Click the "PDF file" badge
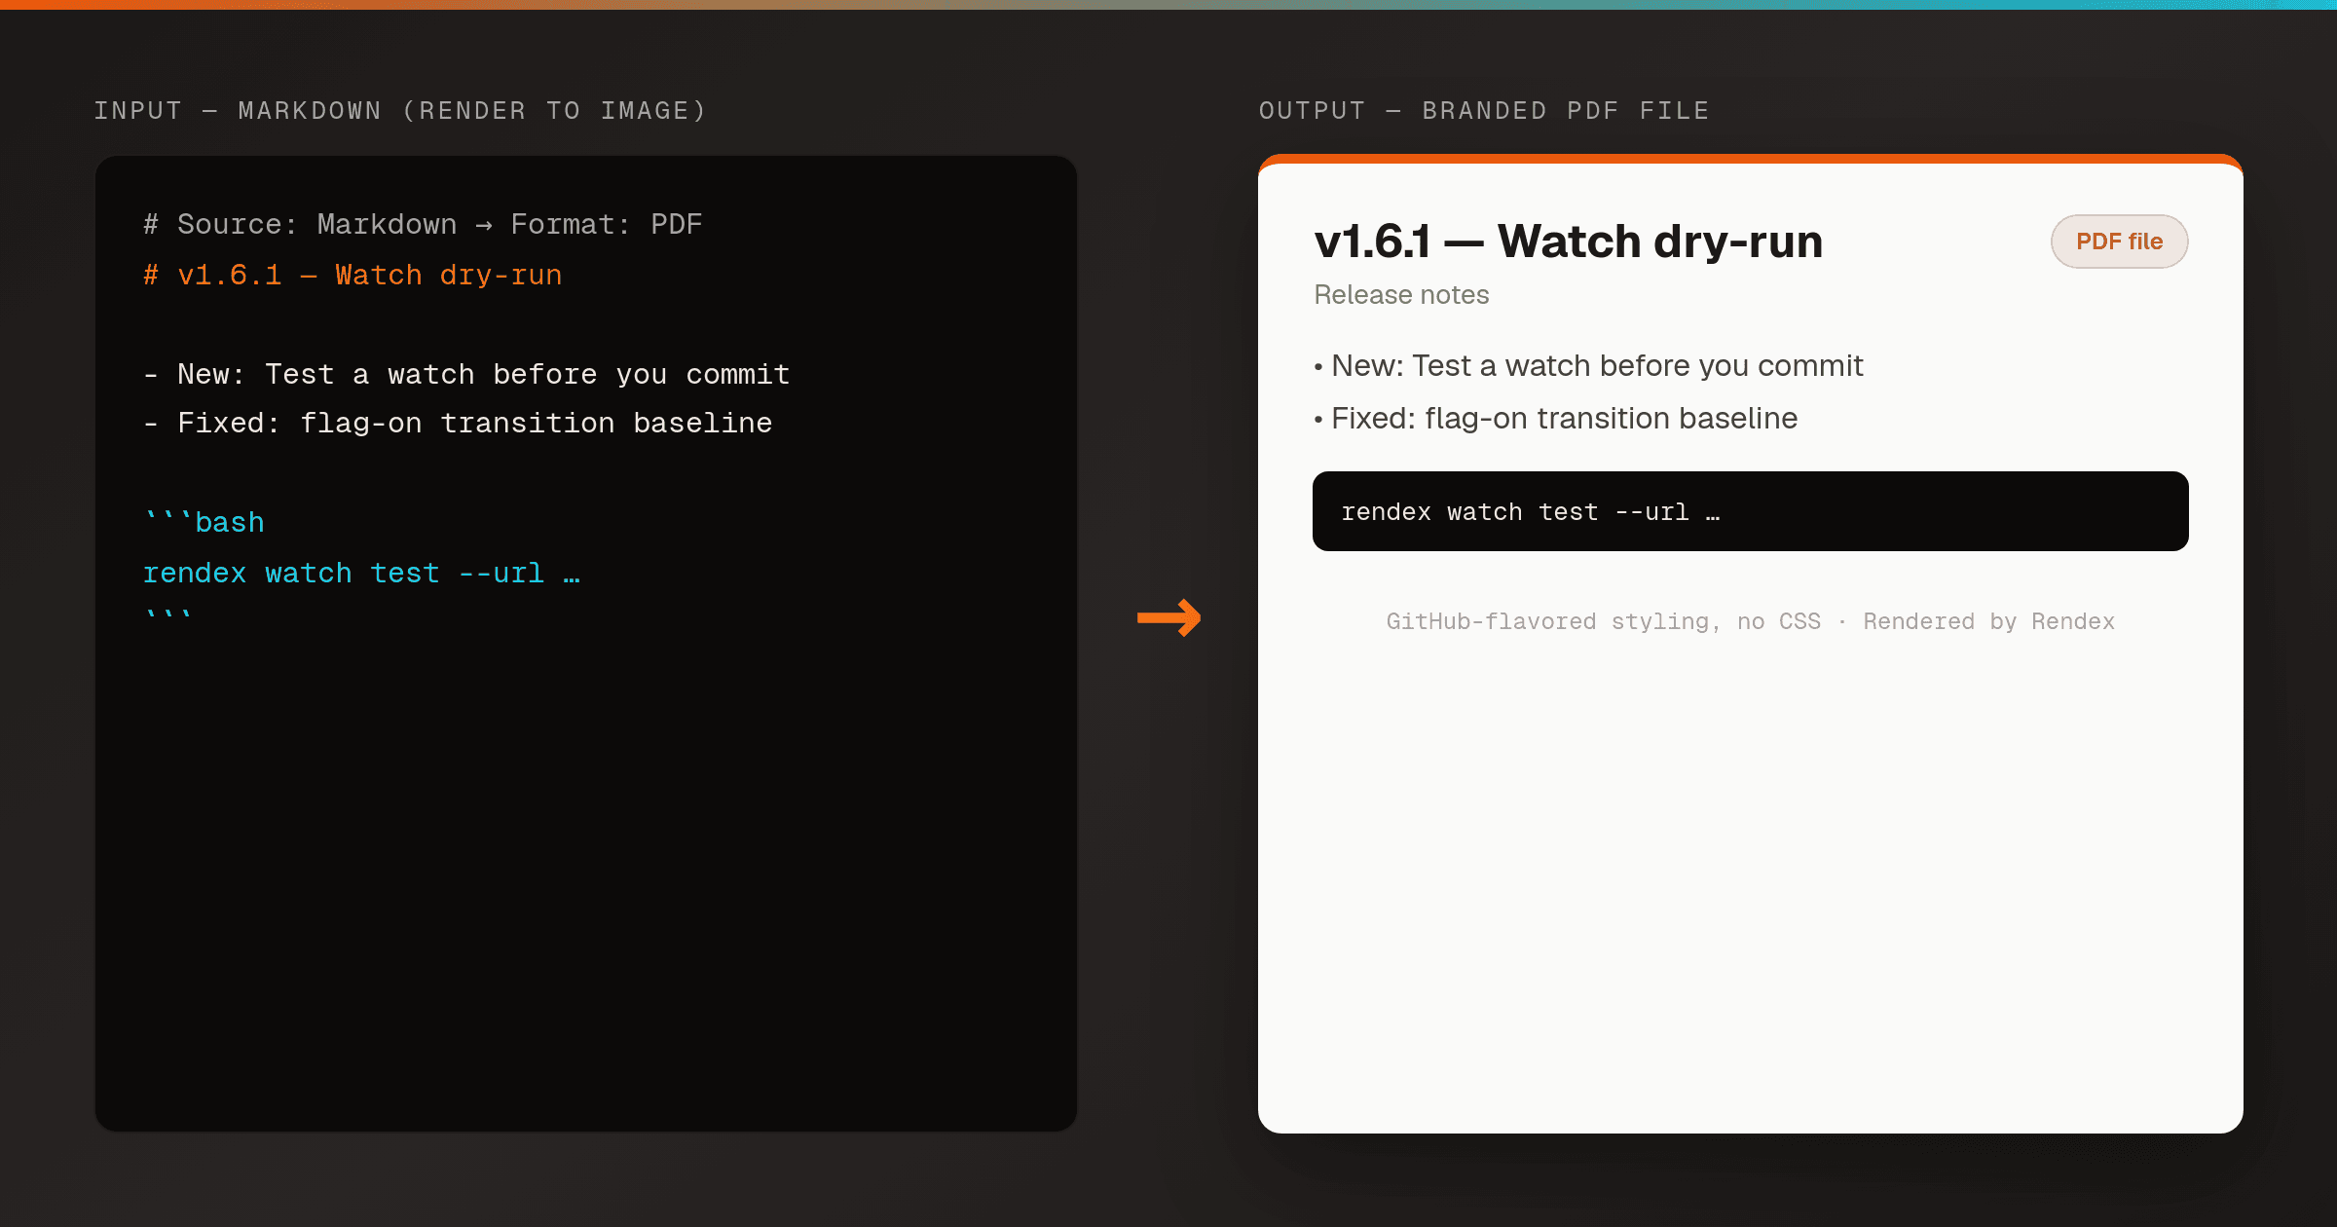This screenshot has height=1227, width=2337. pyautogui.click(x=2119, y=242)
